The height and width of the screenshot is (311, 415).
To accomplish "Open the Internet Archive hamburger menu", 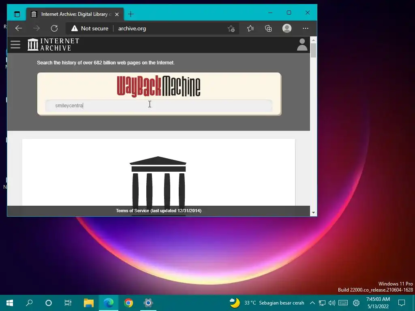I will point(15,45).
